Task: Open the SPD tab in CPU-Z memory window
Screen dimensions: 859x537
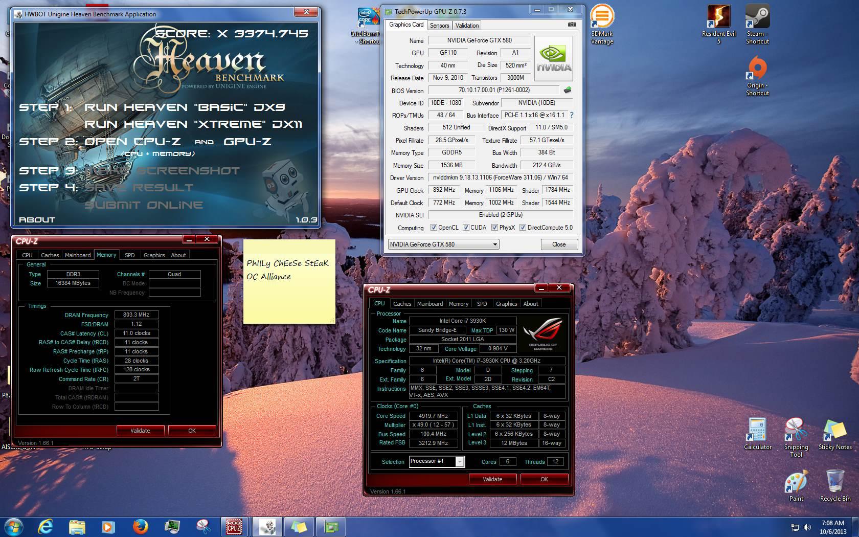Action: tap(130, 255)
